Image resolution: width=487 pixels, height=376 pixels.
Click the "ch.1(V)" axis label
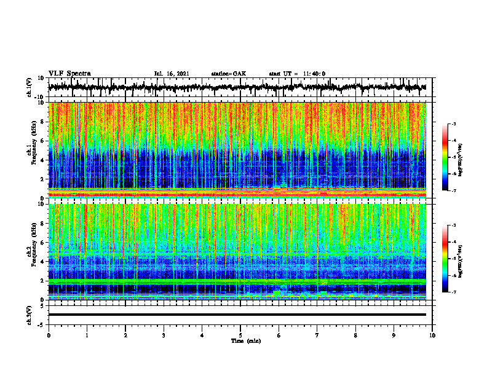[29, 87]
